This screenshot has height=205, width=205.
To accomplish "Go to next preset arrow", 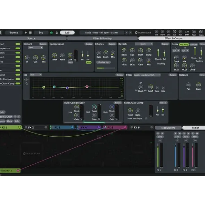I will [130, 33].
